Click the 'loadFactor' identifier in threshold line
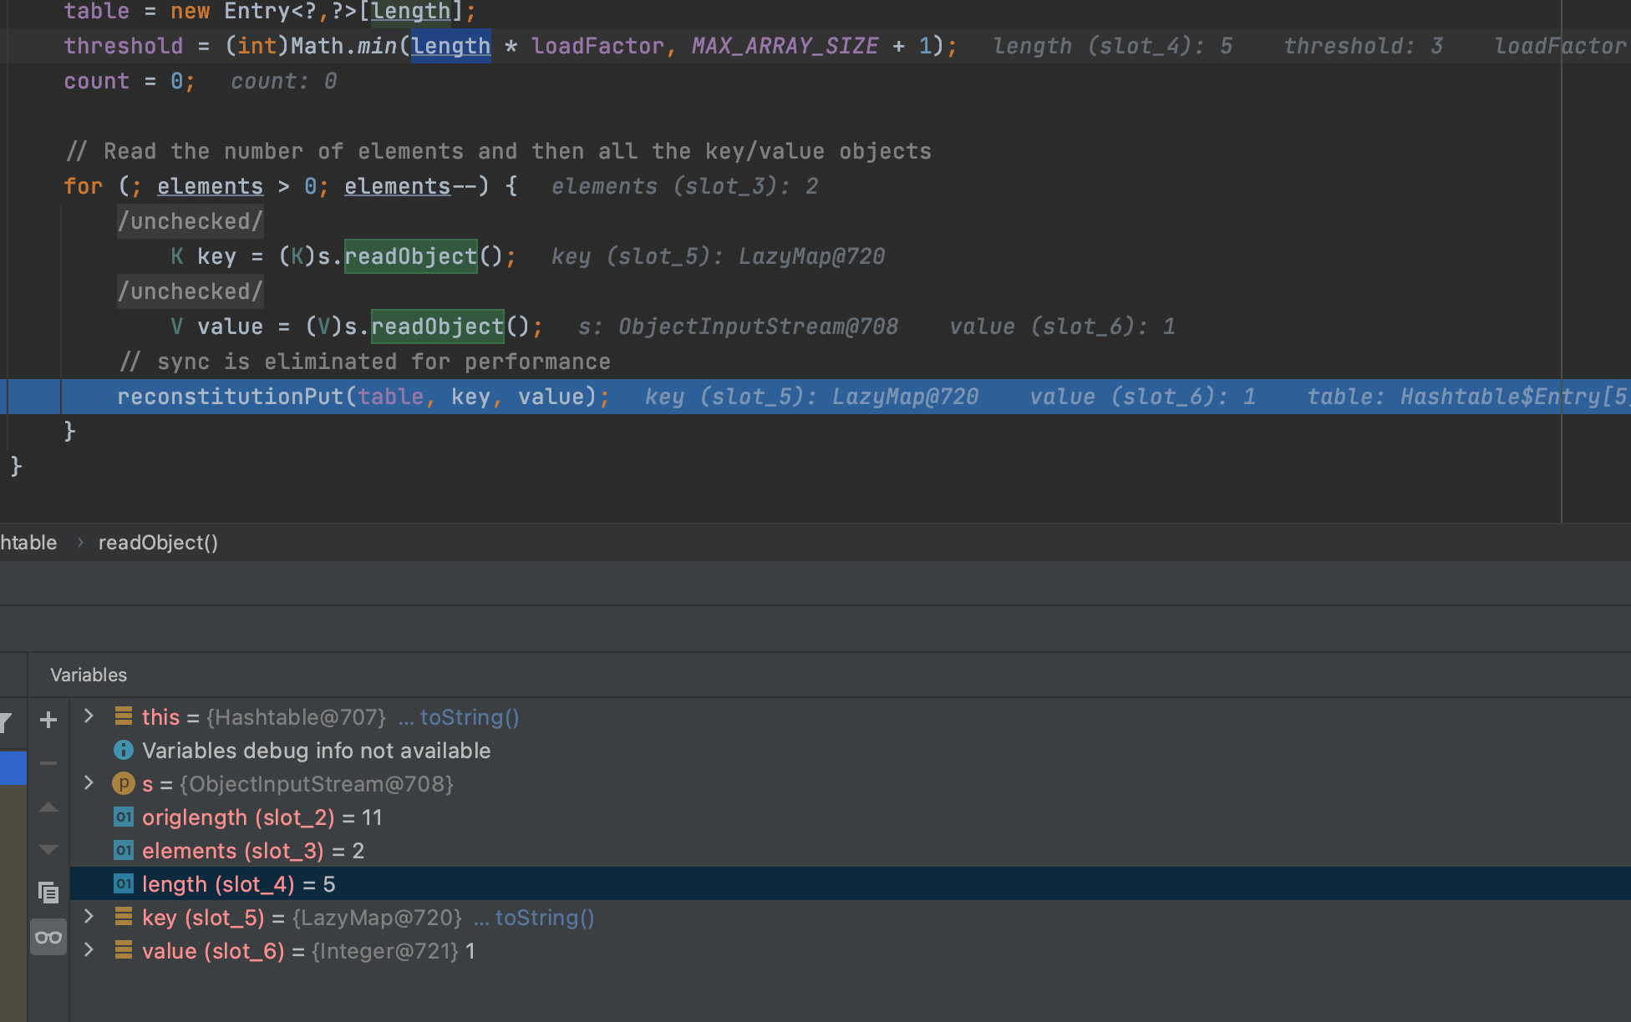This screenshot has height=1022, width=1631. pos(597,46)
